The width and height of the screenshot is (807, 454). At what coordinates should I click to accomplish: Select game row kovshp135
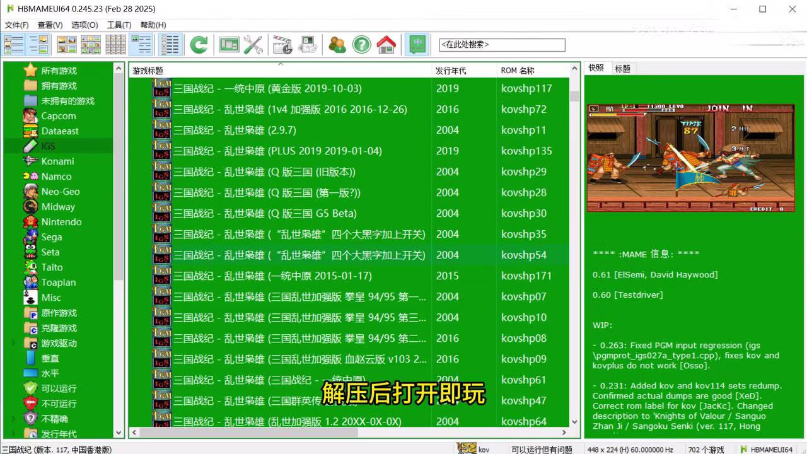(x=349, y=151)
